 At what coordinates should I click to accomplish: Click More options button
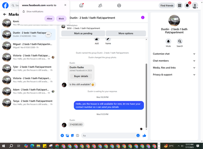point(126,34)
